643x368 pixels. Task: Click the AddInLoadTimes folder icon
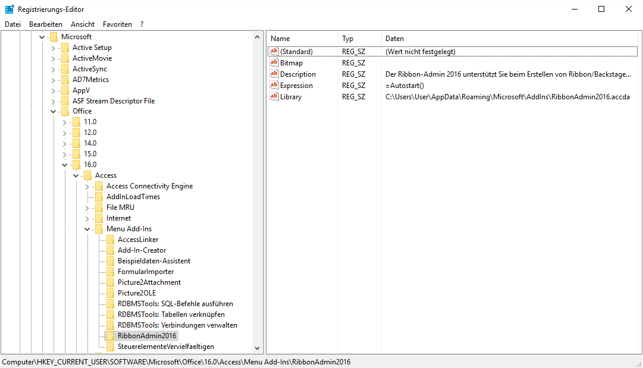[99, 197]
